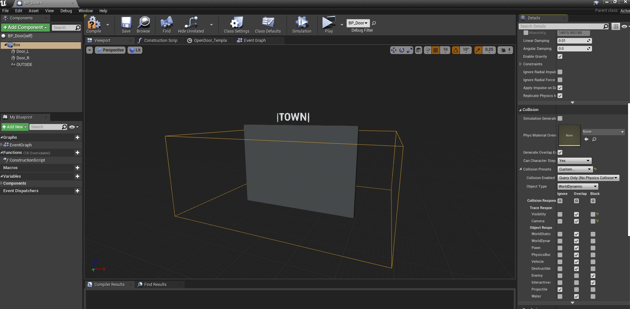The height and width of the screenshot is (309, 630).
Task: Click the Perspective view button
Action: click(x=110, y=50)
